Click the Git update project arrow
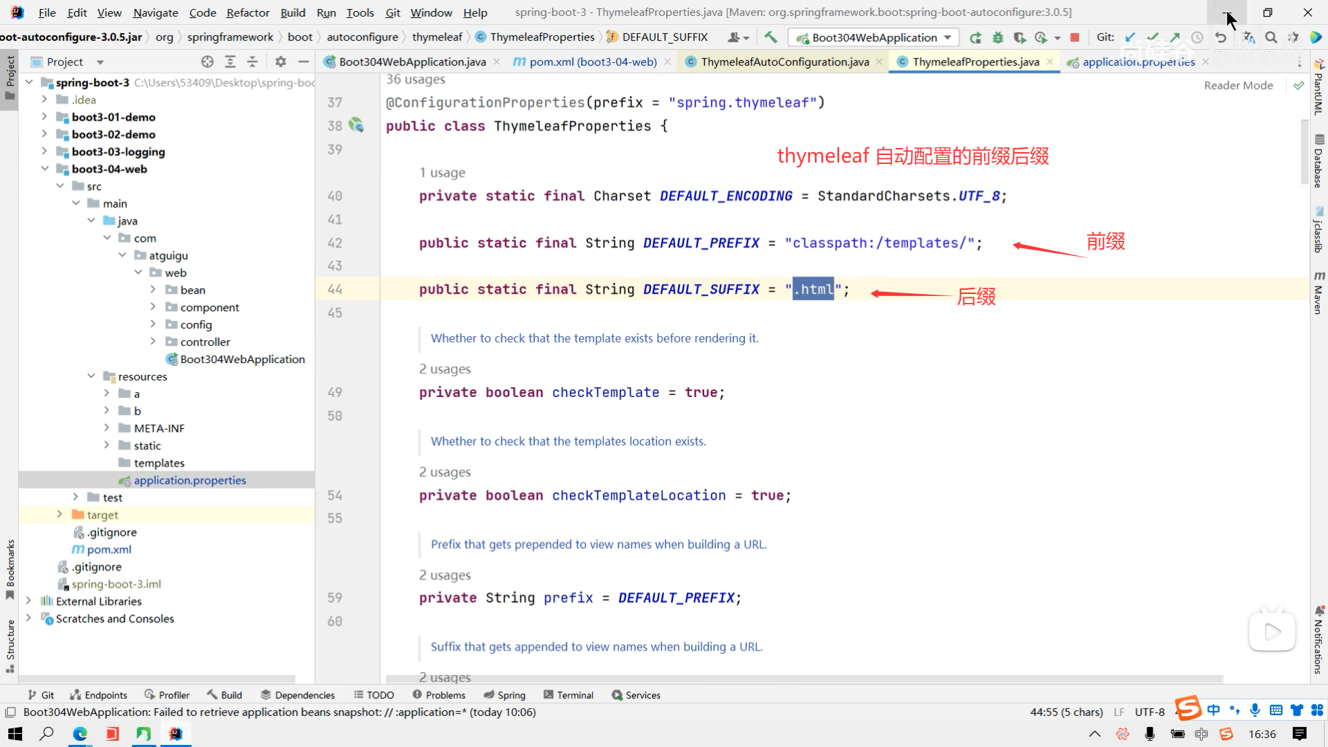The image size is (1328, 747). click(1130, 37)
